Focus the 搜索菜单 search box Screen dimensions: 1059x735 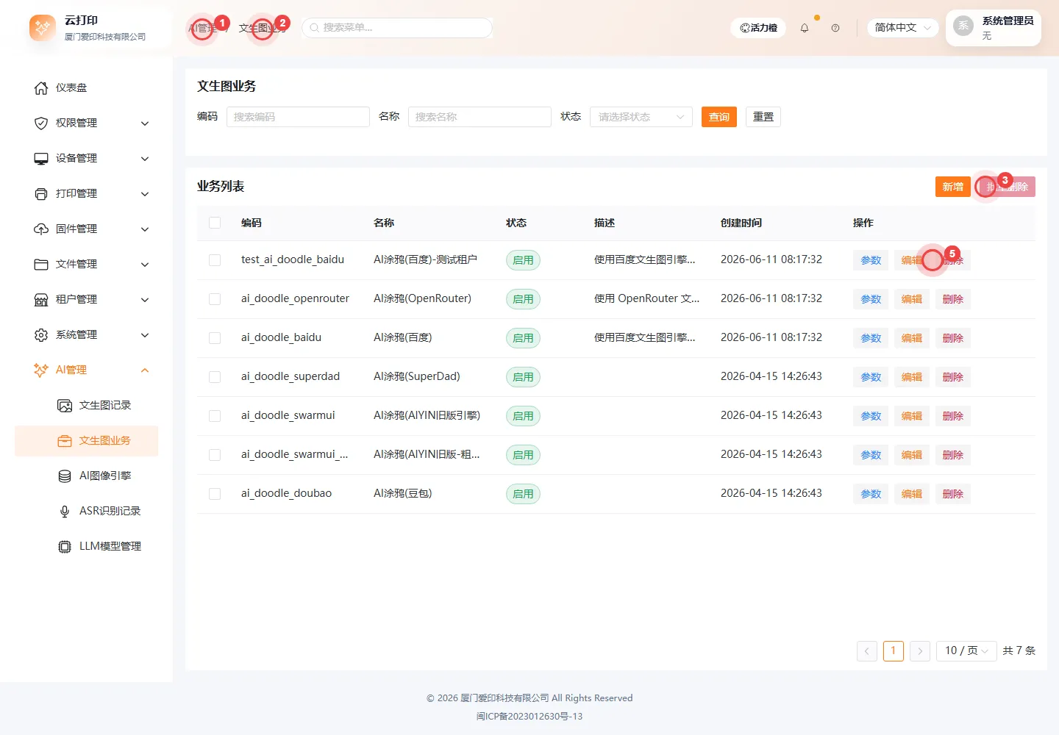tap(397, 28)
